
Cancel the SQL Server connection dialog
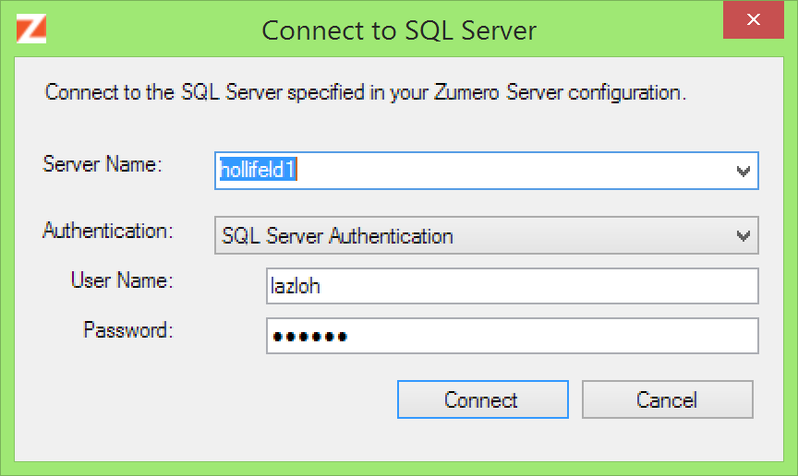click(x=667, y=400)
